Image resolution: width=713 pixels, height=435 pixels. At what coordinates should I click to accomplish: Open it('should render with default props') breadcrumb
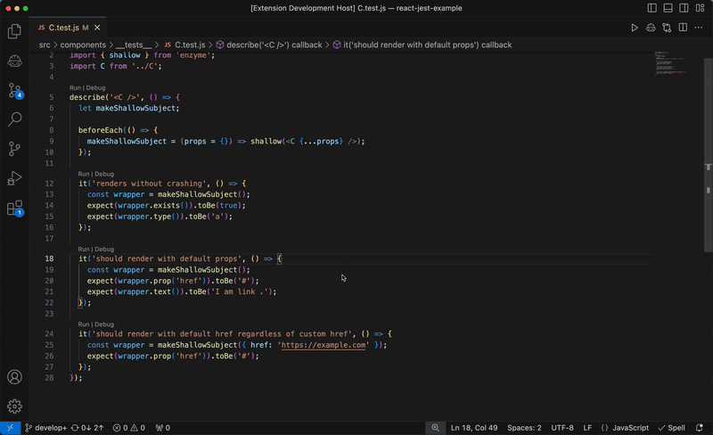(x=422, y=45)
